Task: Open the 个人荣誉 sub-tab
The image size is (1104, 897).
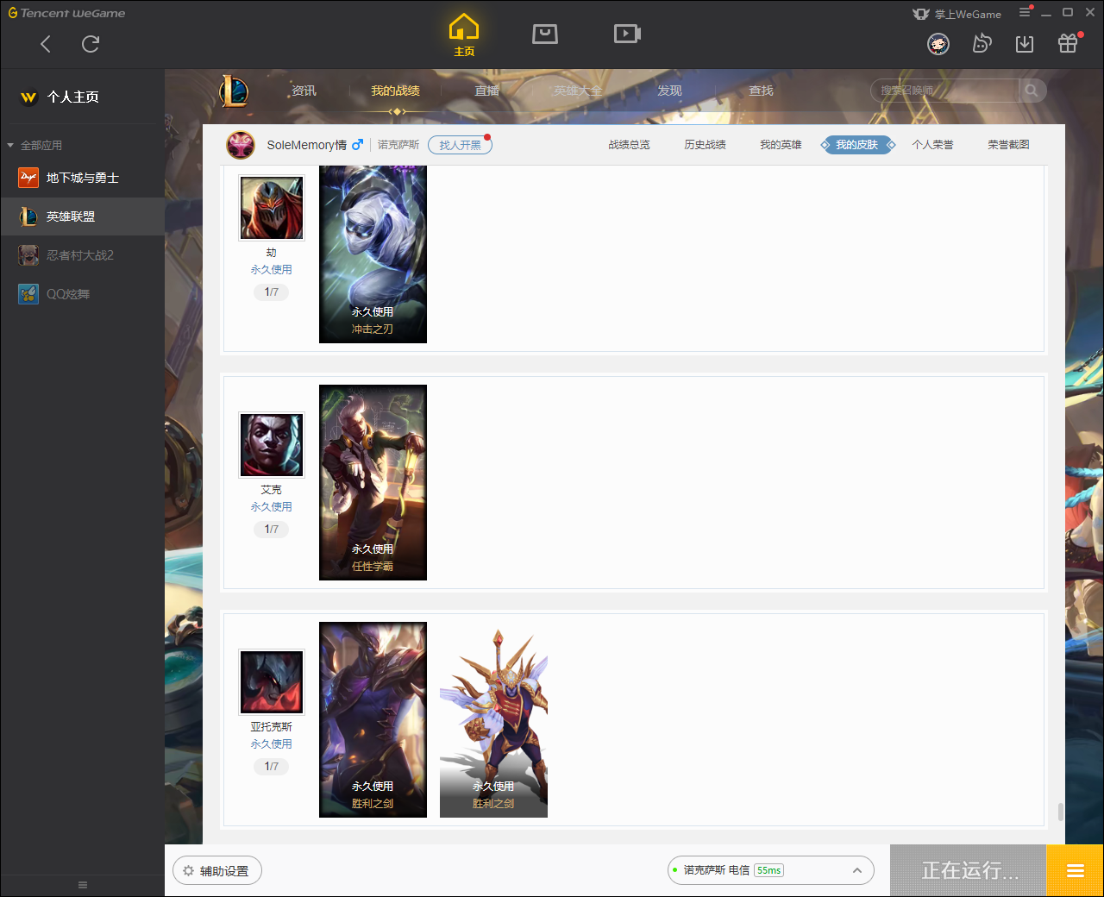Action: [932, 145]
